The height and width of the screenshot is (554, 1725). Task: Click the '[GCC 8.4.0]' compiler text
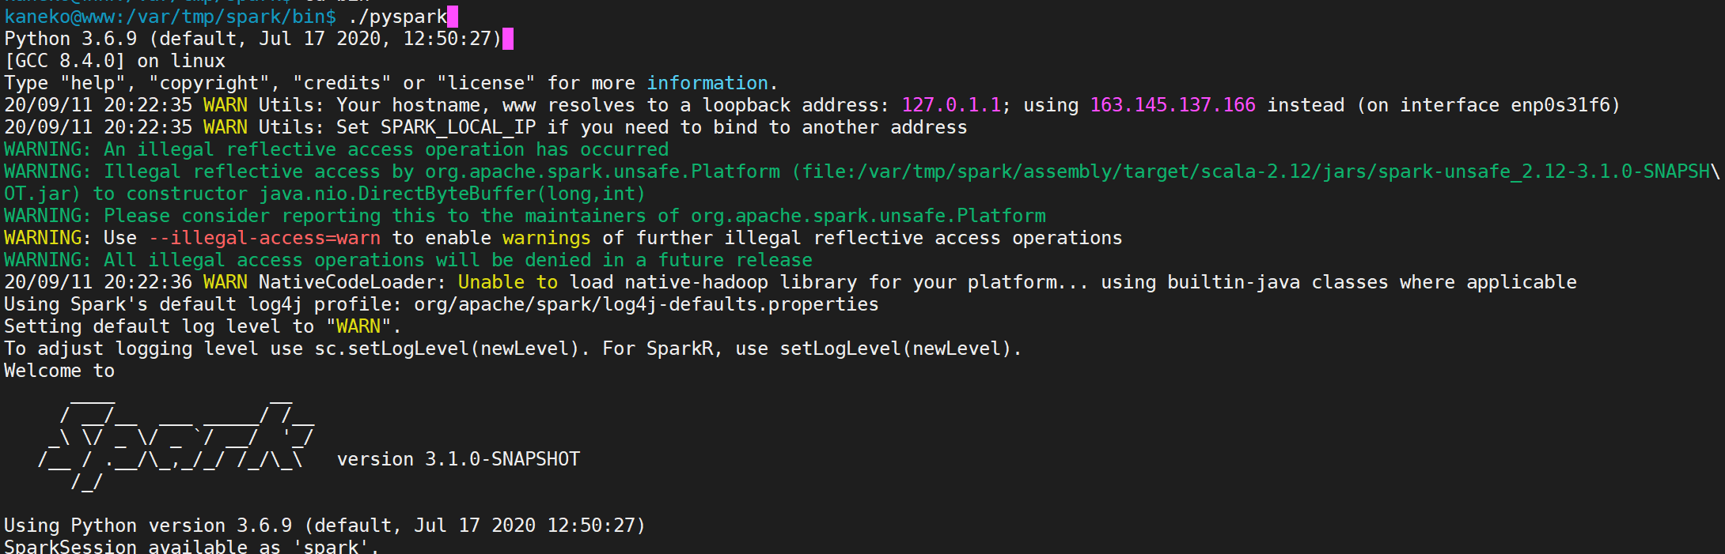click(x=65, y=61)
